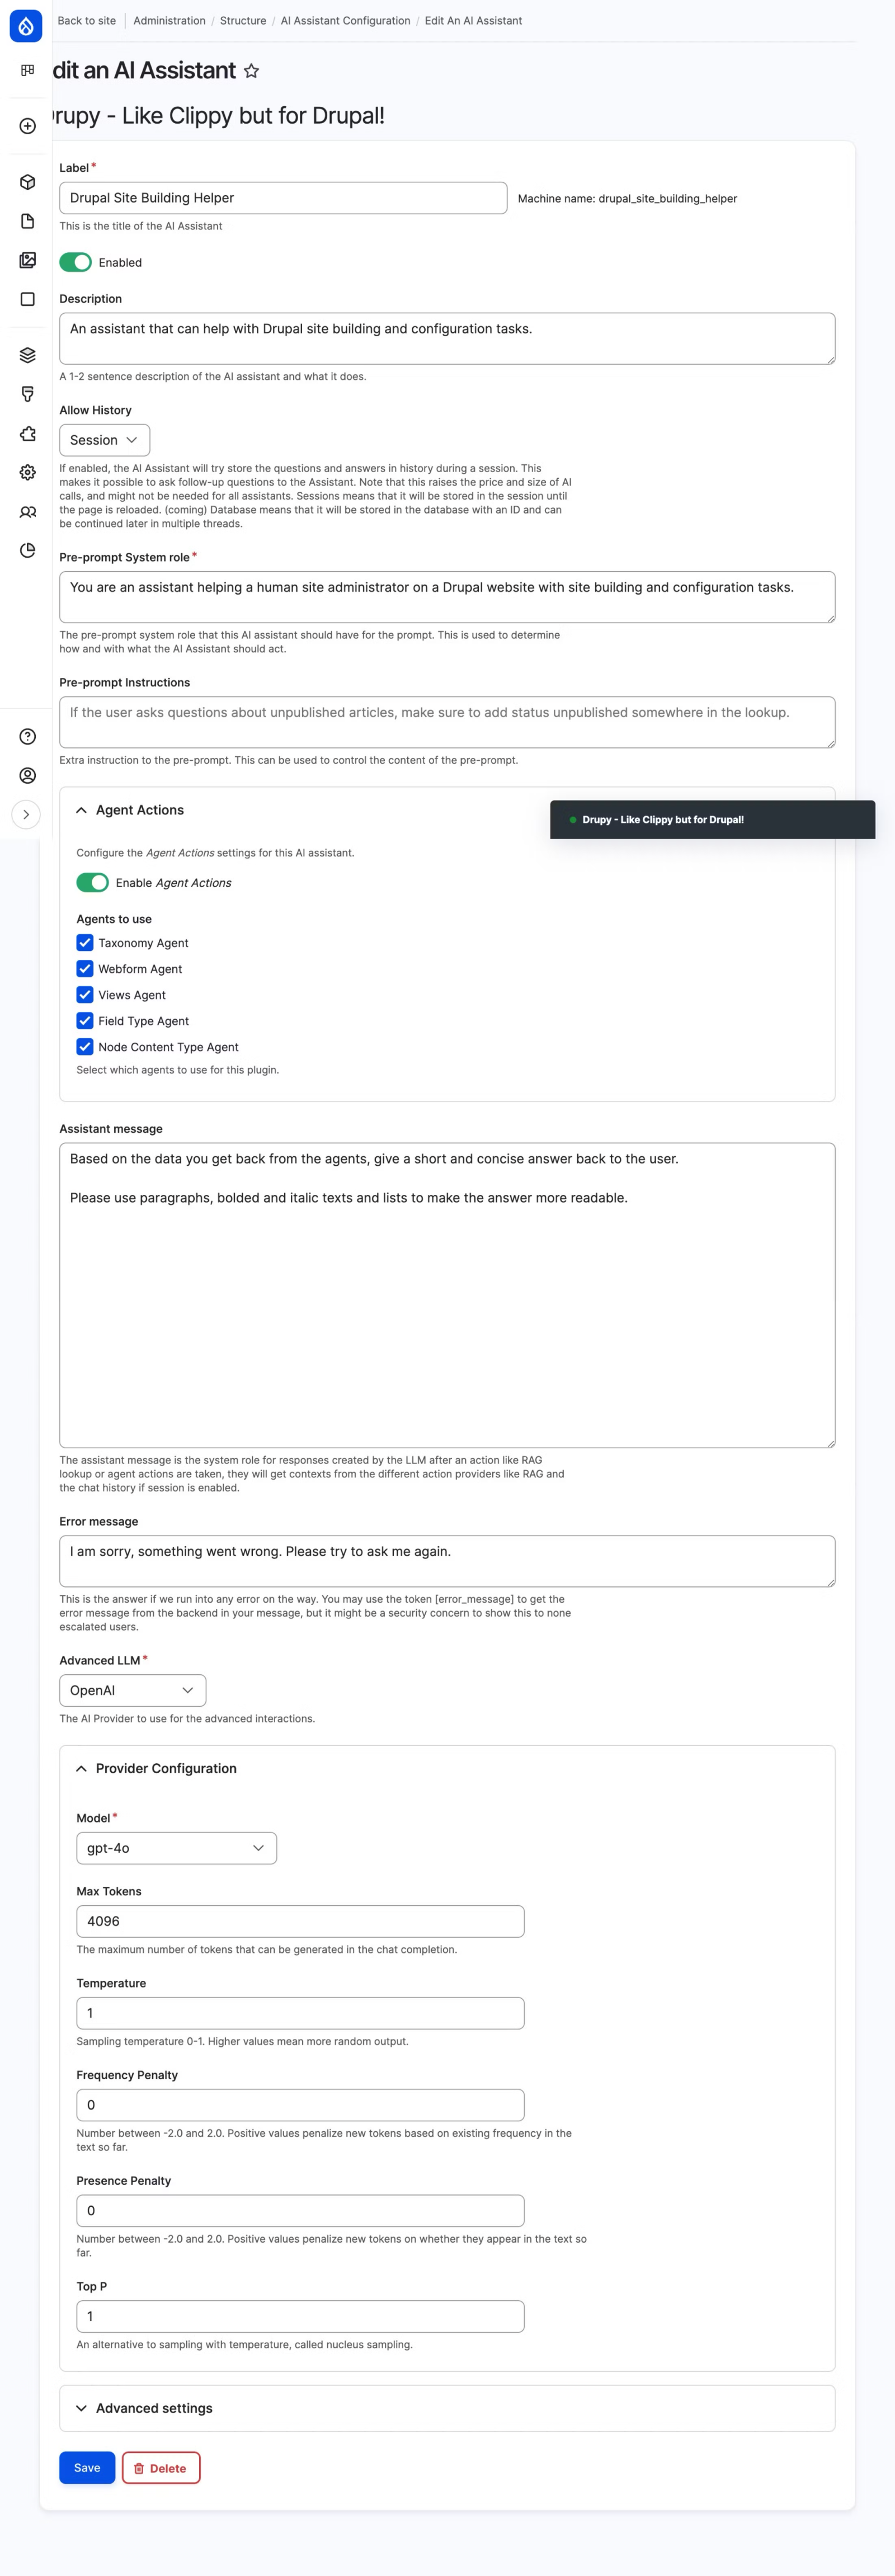This screenshot has width=895, height=2576.
Task: Toggle Enable Agent Actions off
Action: click(x=93, y=883)
